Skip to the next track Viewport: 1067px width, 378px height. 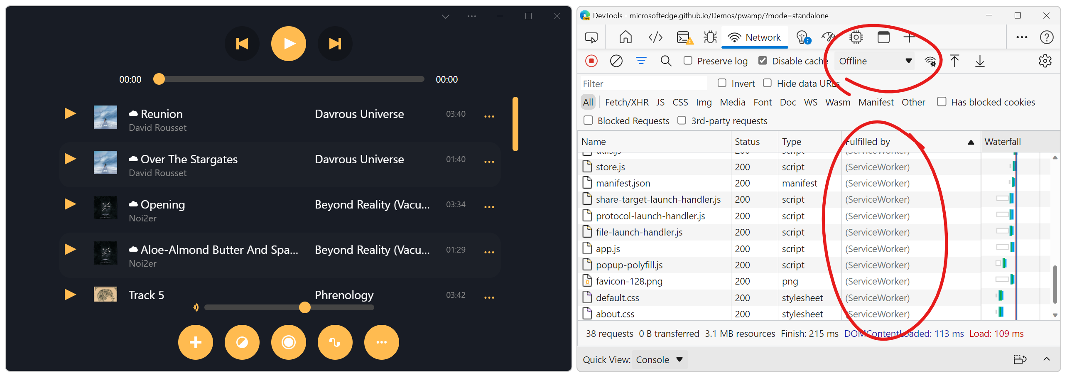point(335,44)
